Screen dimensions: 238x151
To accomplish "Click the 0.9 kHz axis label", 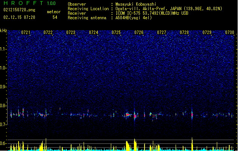I will [3, 87].
